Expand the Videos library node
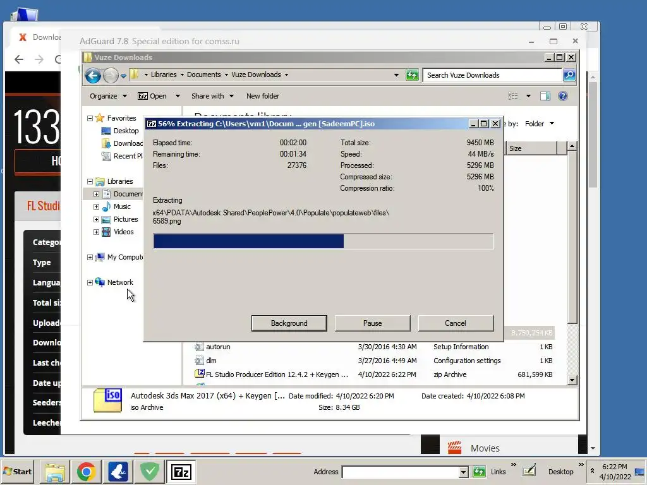Viewport: 647px width, 485px height. (x=96, y=232)
